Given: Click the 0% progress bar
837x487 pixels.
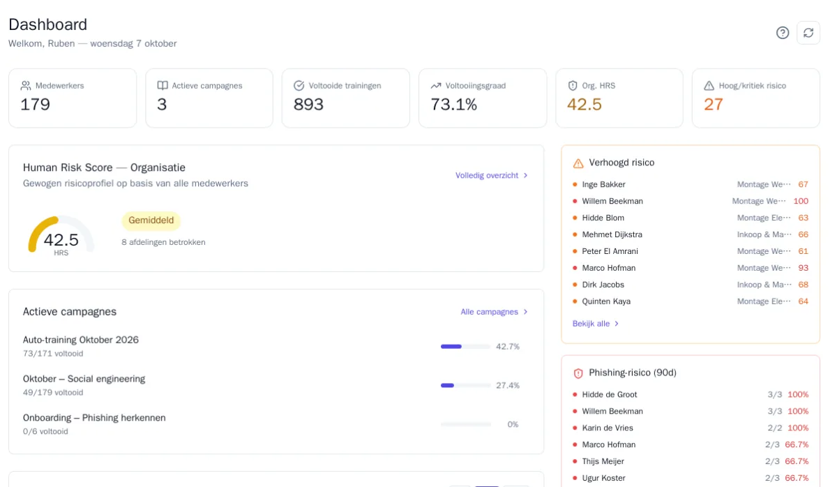Looking at the screenshot, I should pos(466,424).
